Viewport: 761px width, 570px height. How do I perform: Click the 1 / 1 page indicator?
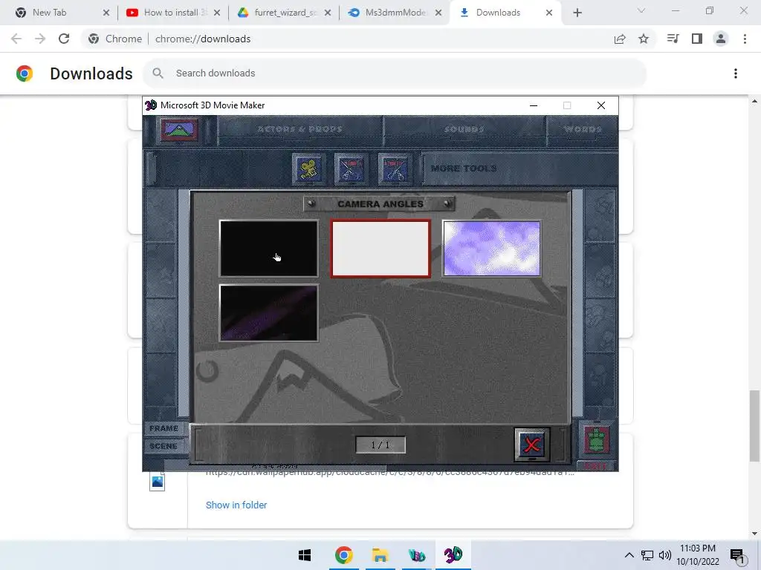click(380, 445)
